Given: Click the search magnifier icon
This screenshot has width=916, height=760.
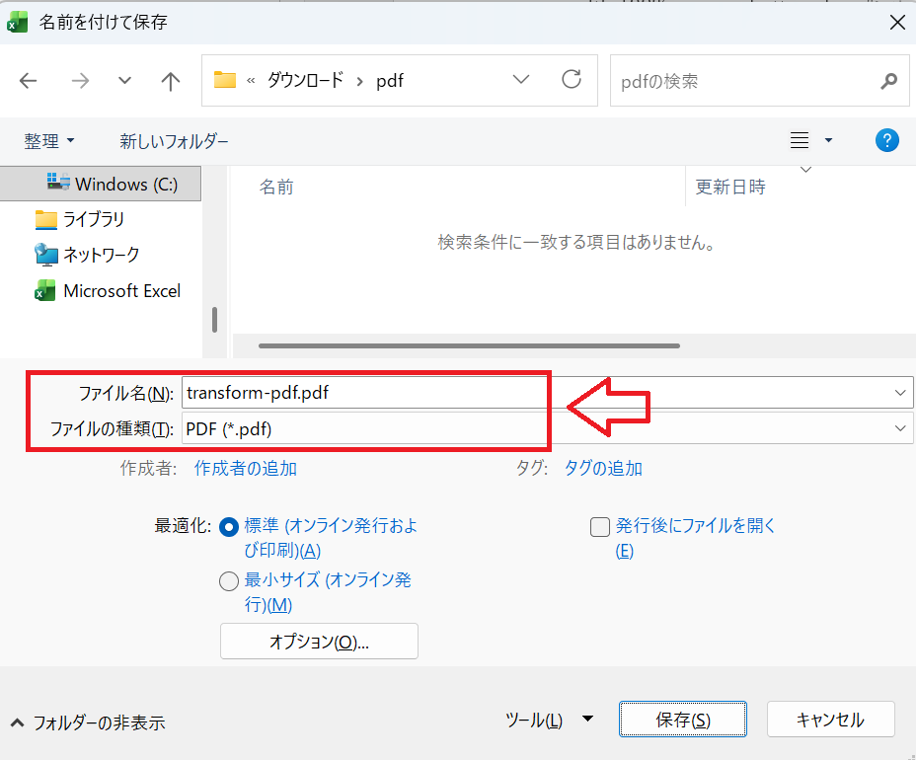Looking at the screenshot, I should [x=888, y=81].
